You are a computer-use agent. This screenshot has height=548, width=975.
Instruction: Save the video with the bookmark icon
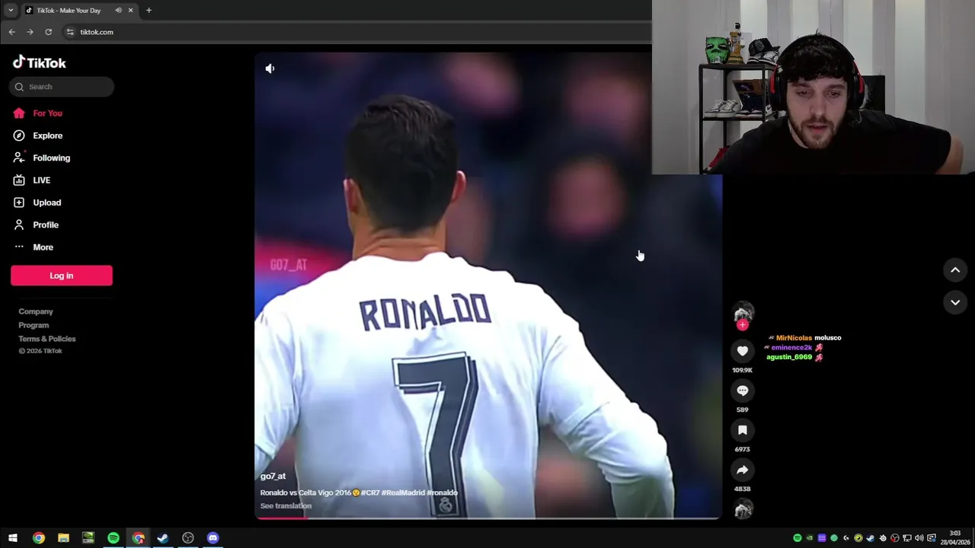tap(743, 430)
